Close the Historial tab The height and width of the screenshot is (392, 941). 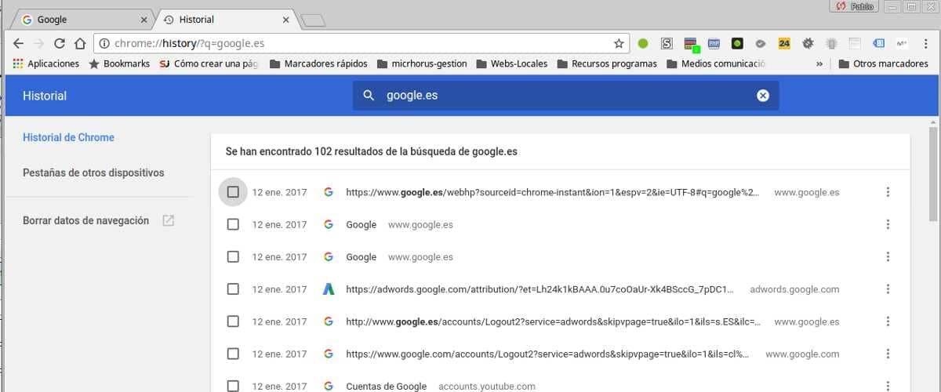[x=286, y=20]
